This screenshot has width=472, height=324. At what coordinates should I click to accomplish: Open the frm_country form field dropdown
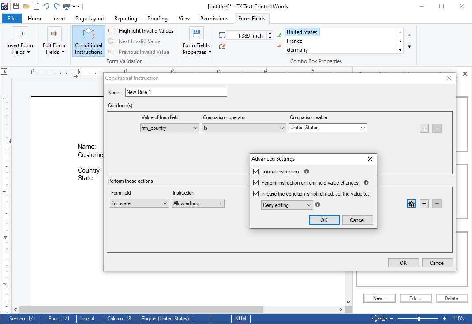point(170,128)
